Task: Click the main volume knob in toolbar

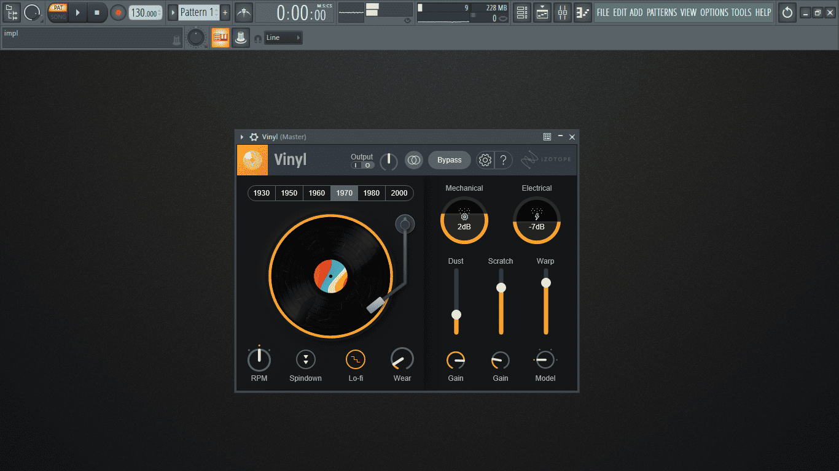Action: pos(32,12)
